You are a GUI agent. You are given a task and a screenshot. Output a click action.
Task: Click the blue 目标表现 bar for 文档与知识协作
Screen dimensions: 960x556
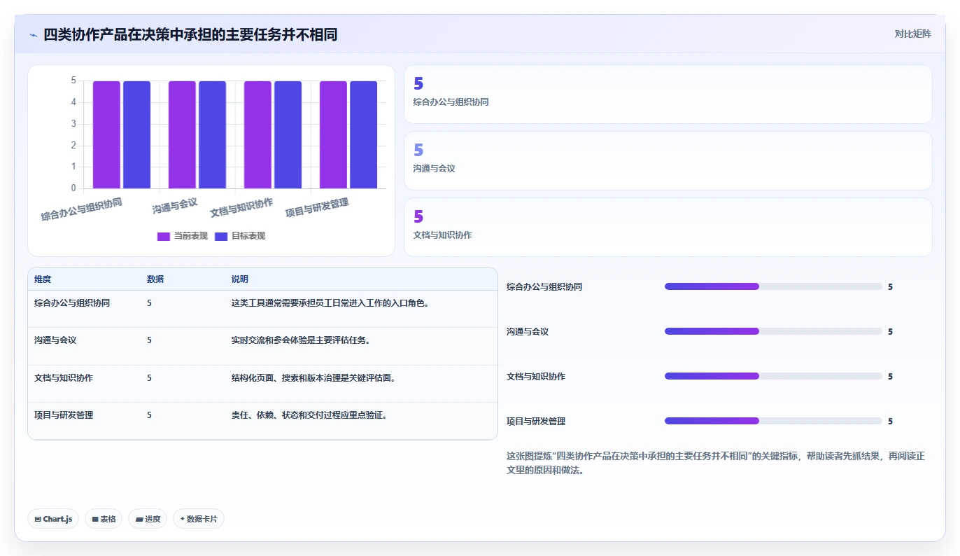288,134
